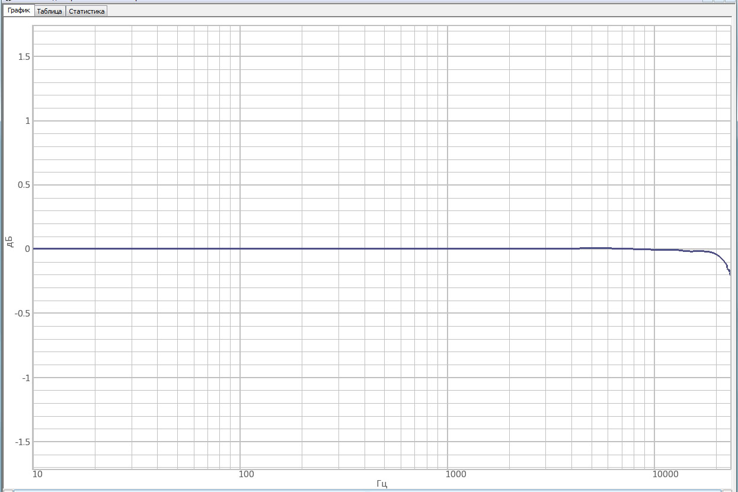
Task: Click the 0.5 dB axis label
Action: (x=23, y=185)
